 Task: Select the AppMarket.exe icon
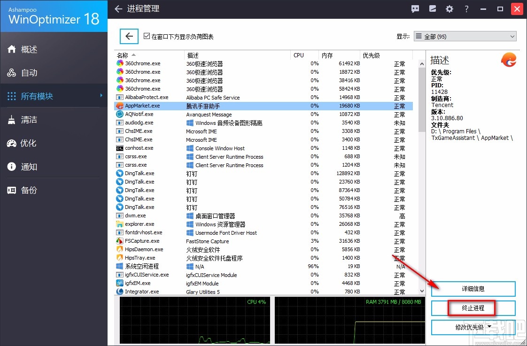[120, 106]
